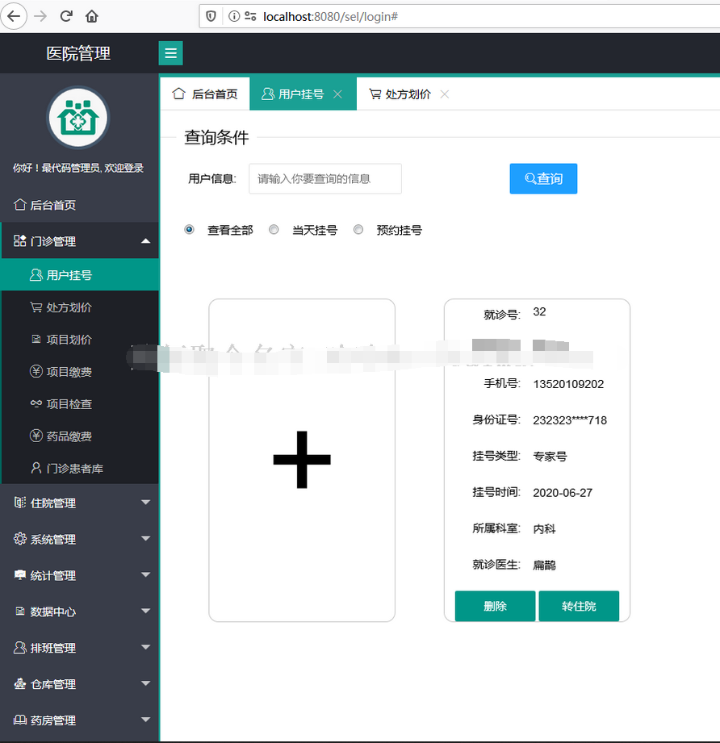
Task: Click the browser address bar URL
Action: (x=330, y=17)
